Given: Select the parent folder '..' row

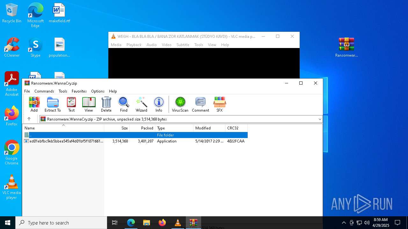Looking at the screenshot, I should pyautogui.click(x=135, y=135).
